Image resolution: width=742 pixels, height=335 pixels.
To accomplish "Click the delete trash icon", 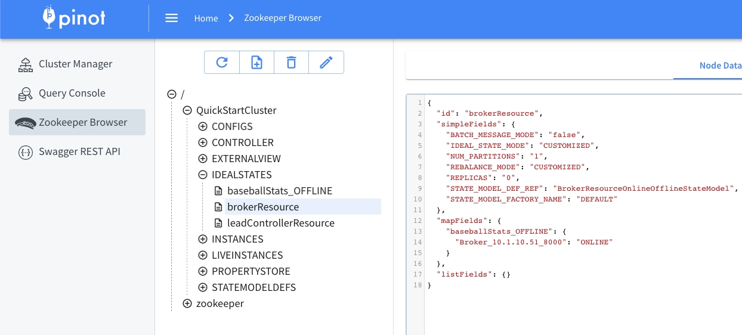I will (x=291, y=63).
